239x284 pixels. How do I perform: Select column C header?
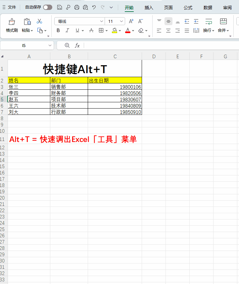(x=115, y=57)
